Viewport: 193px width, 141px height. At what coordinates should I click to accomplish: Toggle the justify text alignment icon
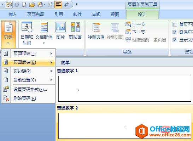click(58, 5)
